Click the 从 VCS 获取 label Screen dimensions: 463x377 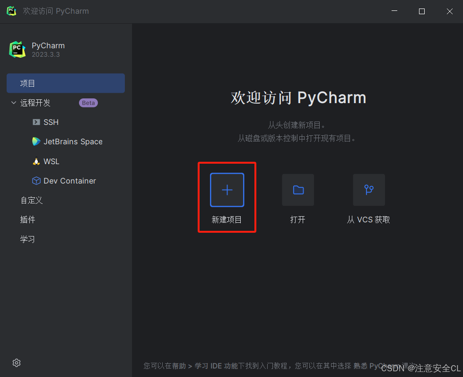coord(368,219)
